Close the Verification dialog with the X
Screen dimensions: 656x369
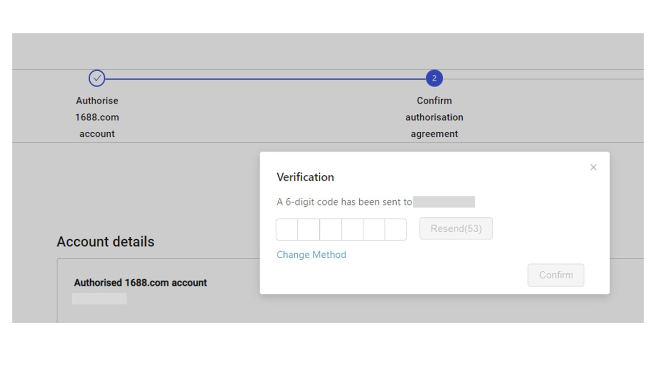click(x=593, y=168)
